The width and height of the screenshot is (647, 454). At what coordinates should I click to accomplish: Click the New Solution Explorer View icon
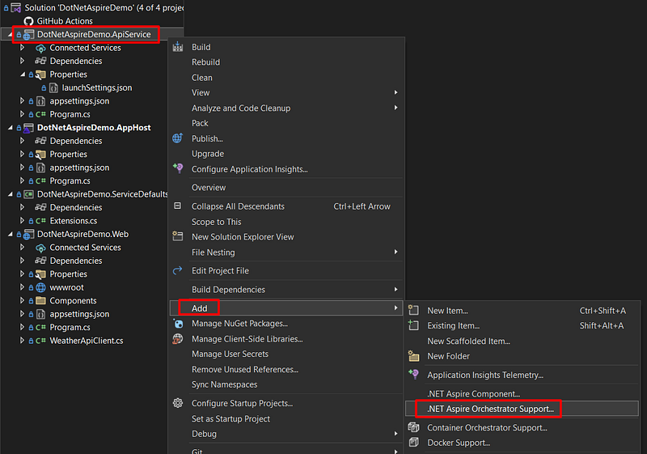pos(178,236)
